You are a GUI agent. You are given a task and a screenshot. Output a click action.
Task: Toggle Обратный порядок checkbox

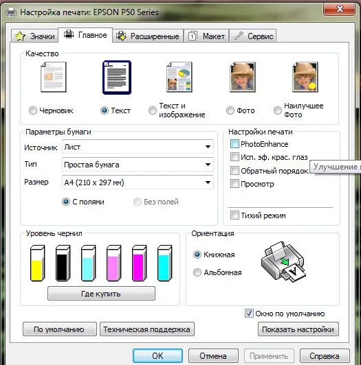[x=234, y=170]
